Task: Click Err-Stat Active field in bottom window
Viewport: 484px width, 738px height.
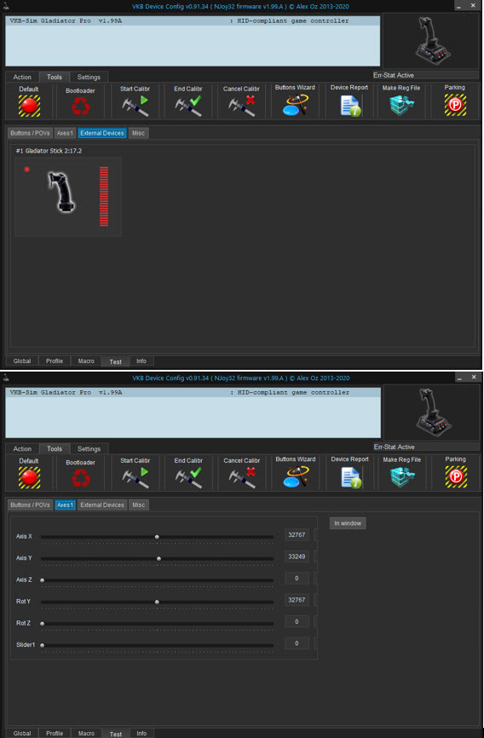Action: 425,447
